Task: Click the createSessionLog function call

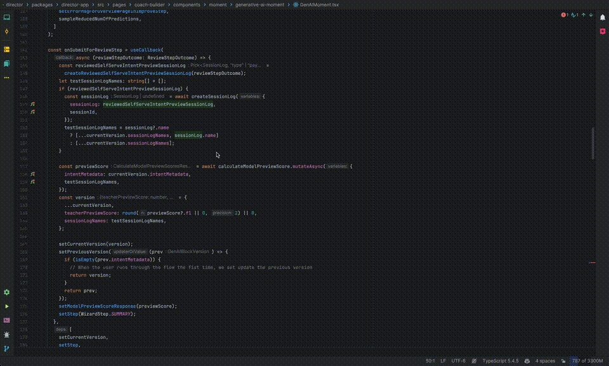Action: (x=213, y=96)
